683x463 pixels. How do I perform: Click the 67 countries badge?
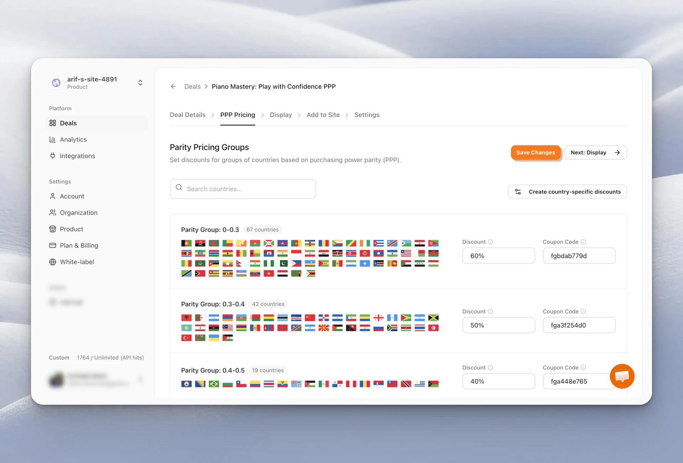pyautogui.click(x=263, y=230)
